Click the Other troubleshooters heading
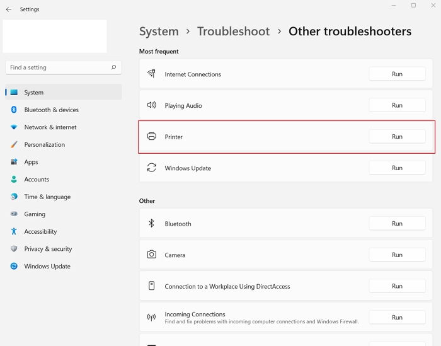 point(350,32)
